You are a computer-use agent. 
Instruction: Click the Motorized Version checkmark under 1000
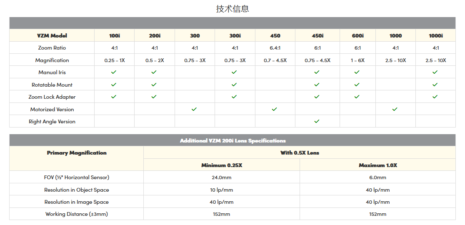click(x=395, y=109)
